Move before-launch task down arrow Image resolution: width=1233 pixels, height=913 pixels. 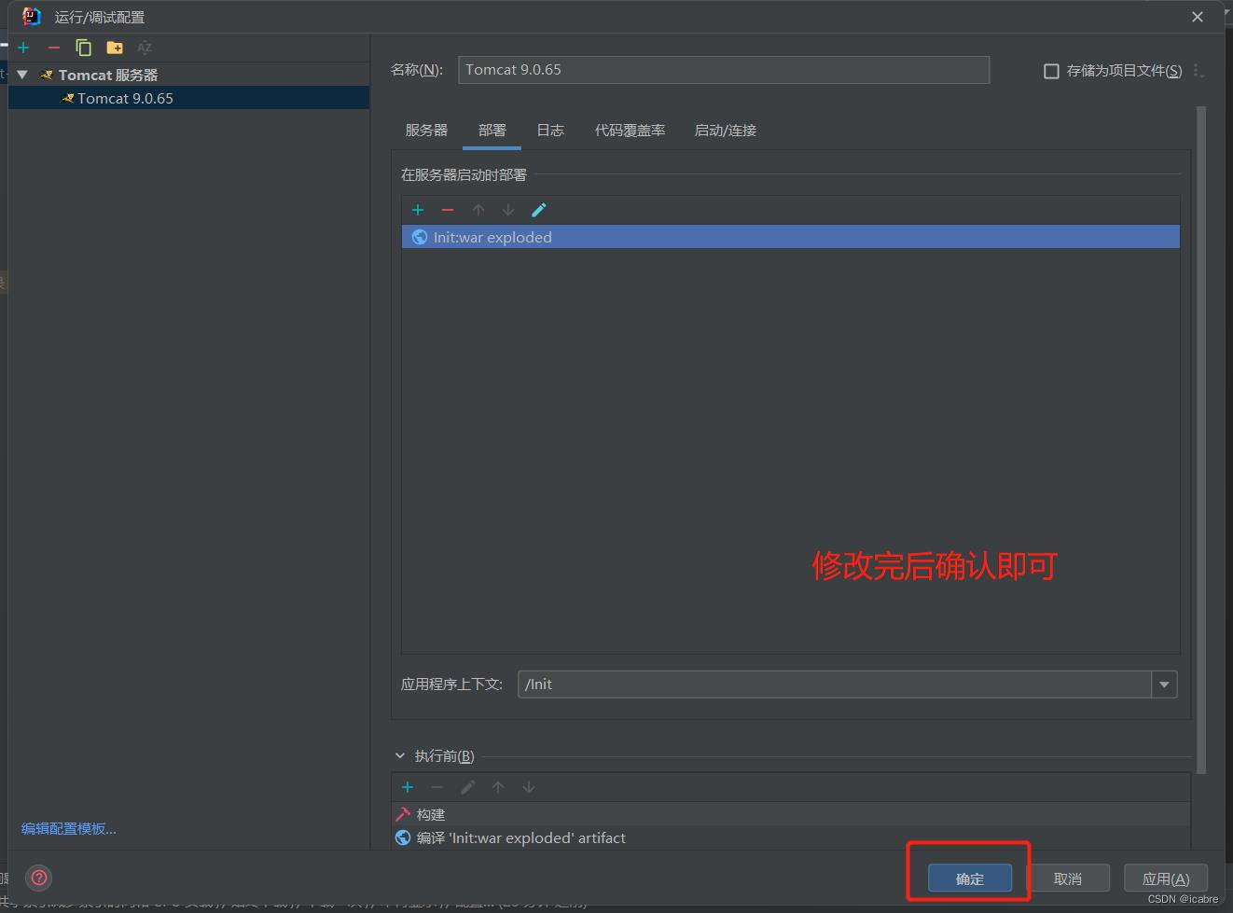529,787
